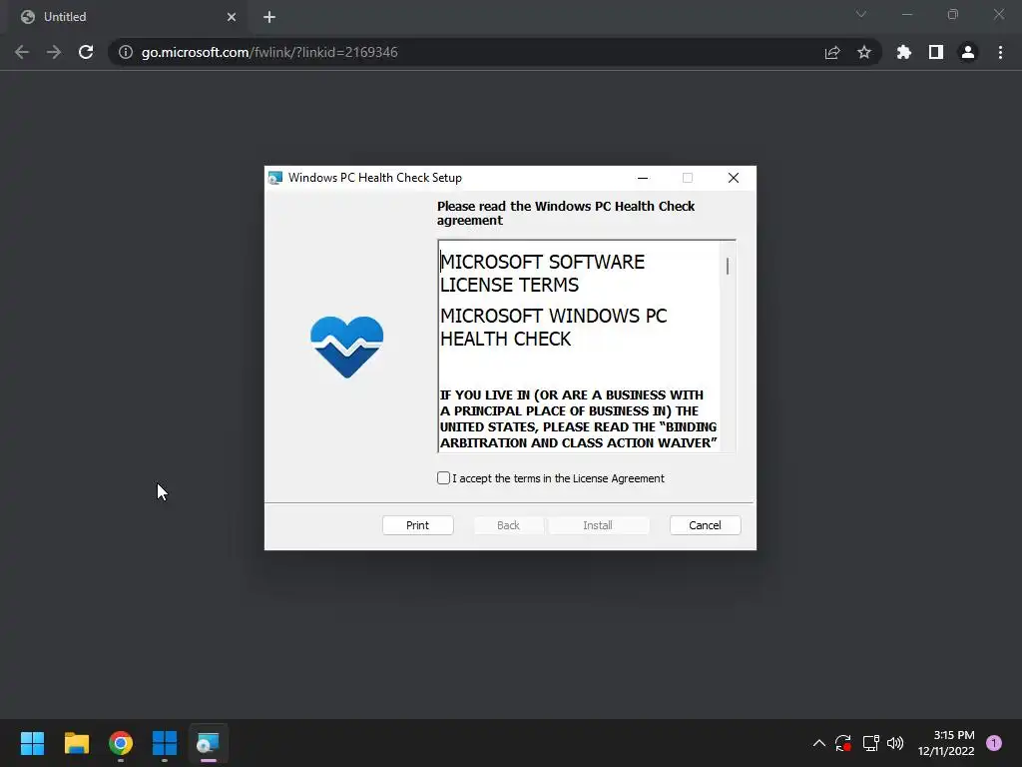This screenshot has width=1022, height=767.
Task: Open Chrome's three-dot menu
Action: (1000, 52)
